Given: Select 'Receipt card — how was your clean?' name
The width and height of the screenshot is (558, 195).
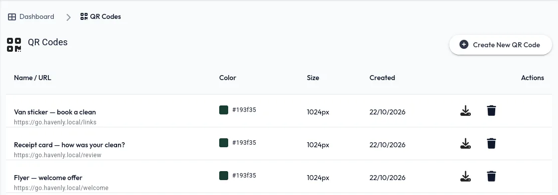Looking at the screenshot, I should click(x=69, y=145).
